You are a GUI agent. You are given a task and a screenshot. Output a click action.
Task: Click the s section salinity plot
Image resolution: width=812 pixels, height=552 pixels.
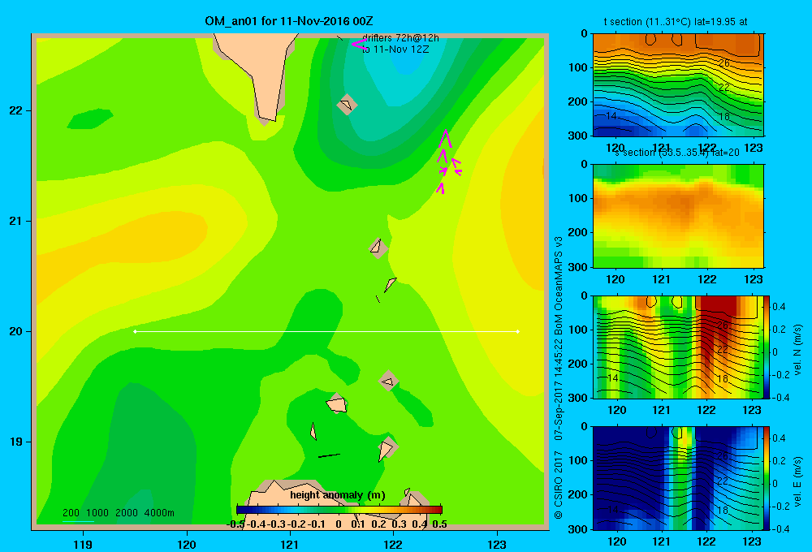click(x=678, y=216)
